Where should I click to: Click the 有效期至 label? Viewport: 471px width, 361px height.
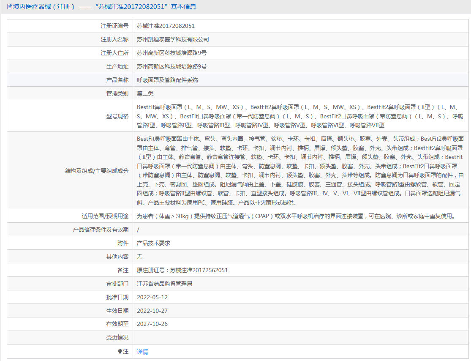click(x=117, y=324)
